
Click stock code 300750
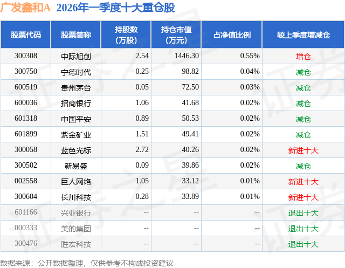tap(26, 72)
